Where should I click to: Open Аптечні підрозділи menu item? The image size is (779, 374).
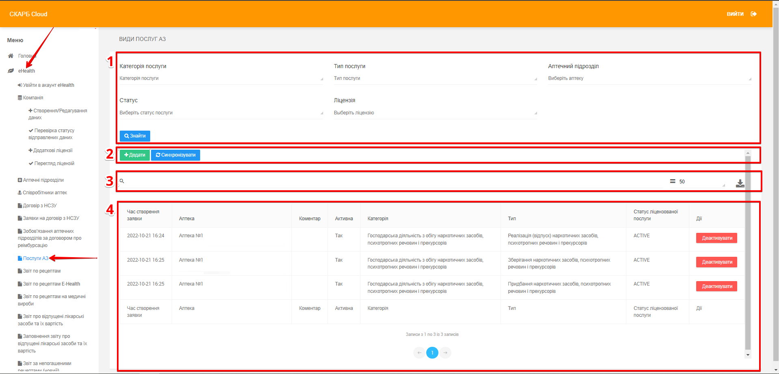point(43,180)
